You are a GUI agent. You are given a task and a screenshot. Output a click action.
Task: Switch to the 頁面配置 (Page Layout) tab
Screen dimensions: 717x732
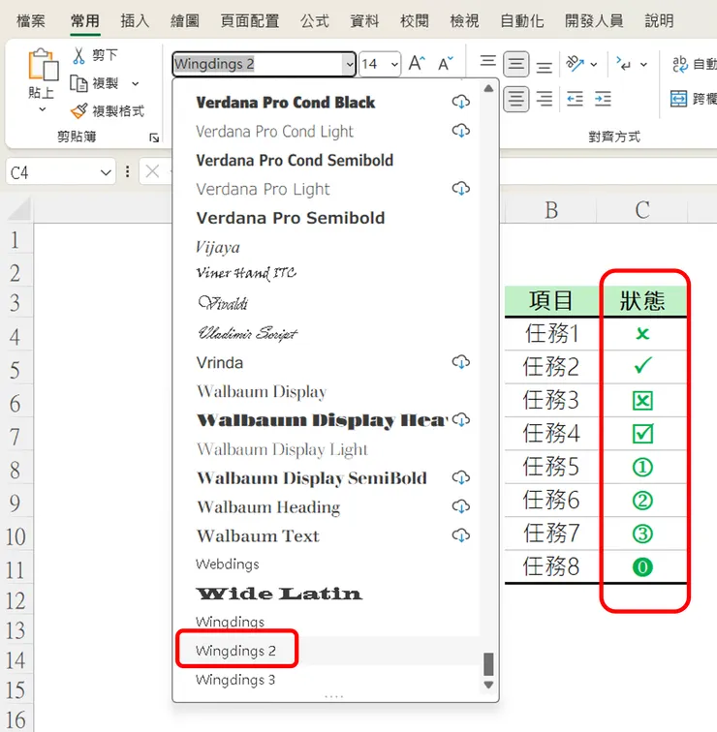click(250, 21)
